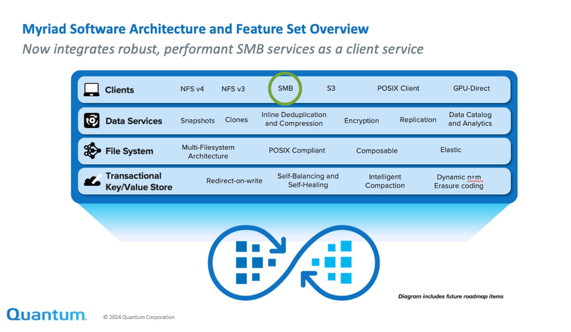Select the Transactional Key/Value Store label

[x=139, y=181]
